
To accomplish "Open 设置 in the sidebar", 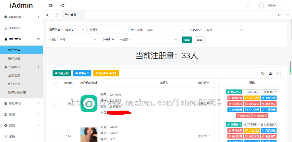I will point(21,125).
